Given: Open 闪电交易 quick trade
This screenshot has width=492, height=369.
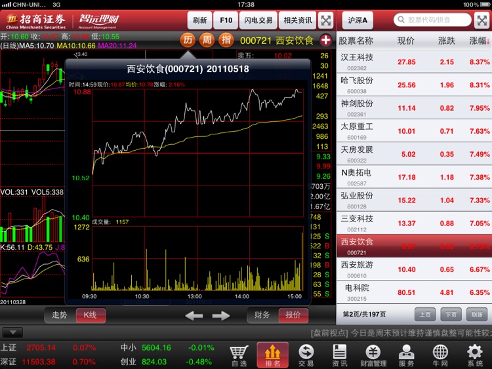Looking at the screenshot, I should click(258, 20).
